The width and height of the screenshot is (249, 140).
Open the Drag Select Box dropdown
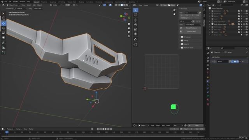pos(38,9)
